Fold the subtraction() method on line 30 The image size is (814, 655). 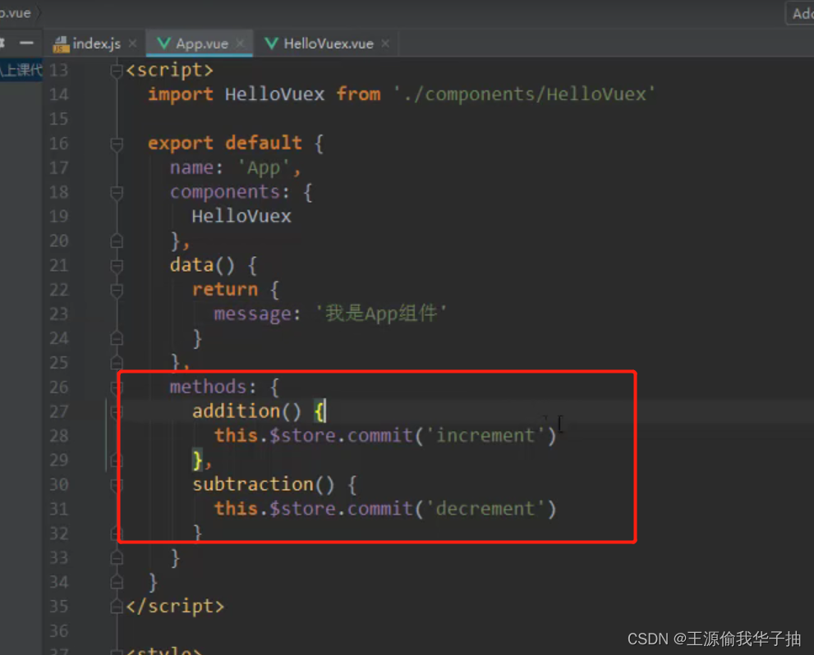(117, 485)
